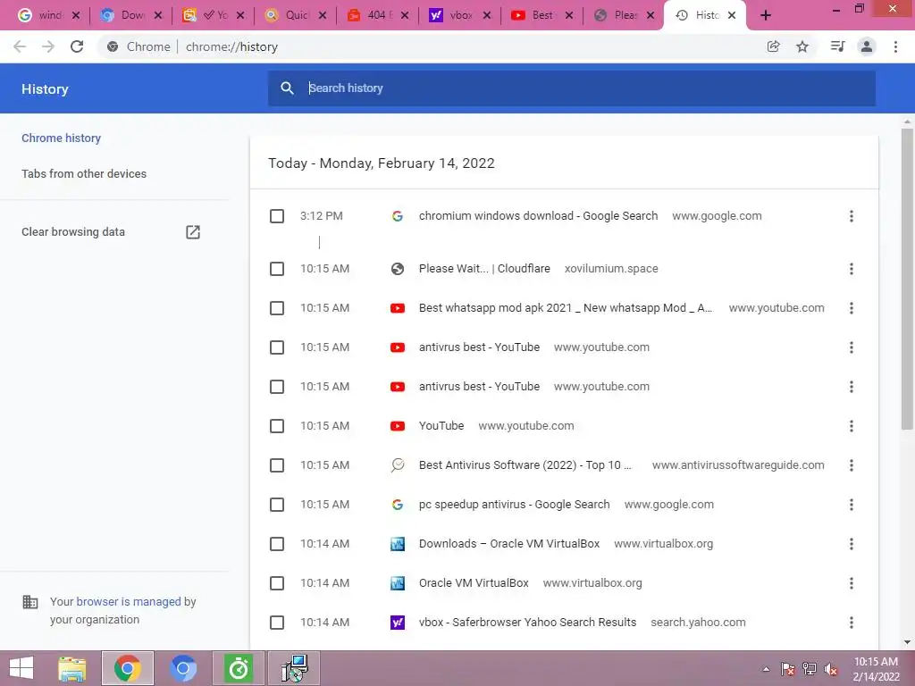
Task: Open the media control icon in toolbar
Action: click(837, 46)
